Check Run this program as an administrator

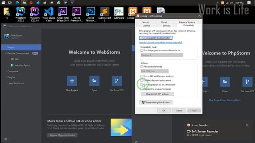pyautogui.click(x=142, y=85)
